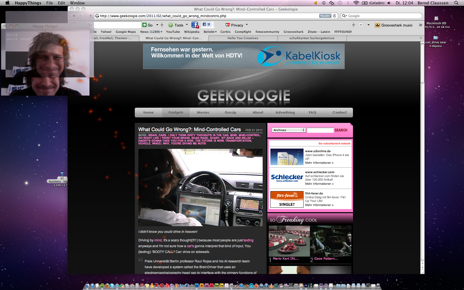Screen dimensions: 464x290
Task: Click the volume speaker icon
Action: point(389,3)
